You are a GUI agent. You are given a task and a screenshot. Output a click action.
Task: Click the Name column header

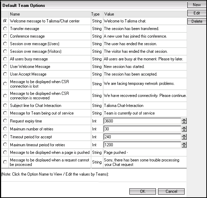(x=15, y=14)
